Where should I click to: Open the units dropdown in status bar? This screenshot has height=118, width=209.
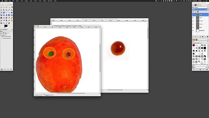tap(40, 95)
